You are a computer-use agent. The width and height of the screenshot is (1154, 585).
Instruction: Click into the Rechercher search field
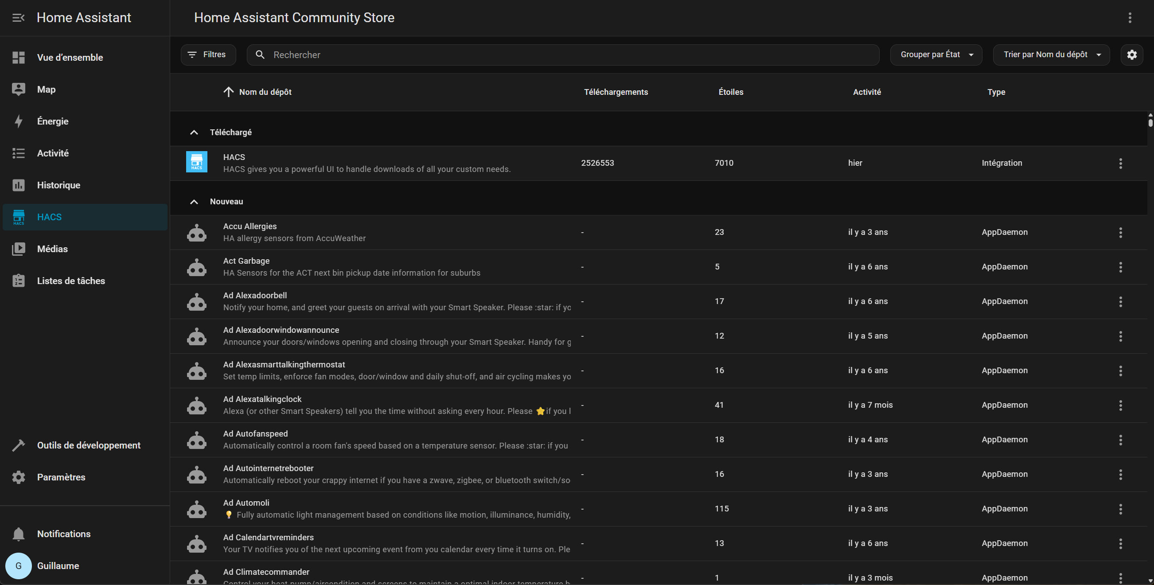tap(569, 55)
